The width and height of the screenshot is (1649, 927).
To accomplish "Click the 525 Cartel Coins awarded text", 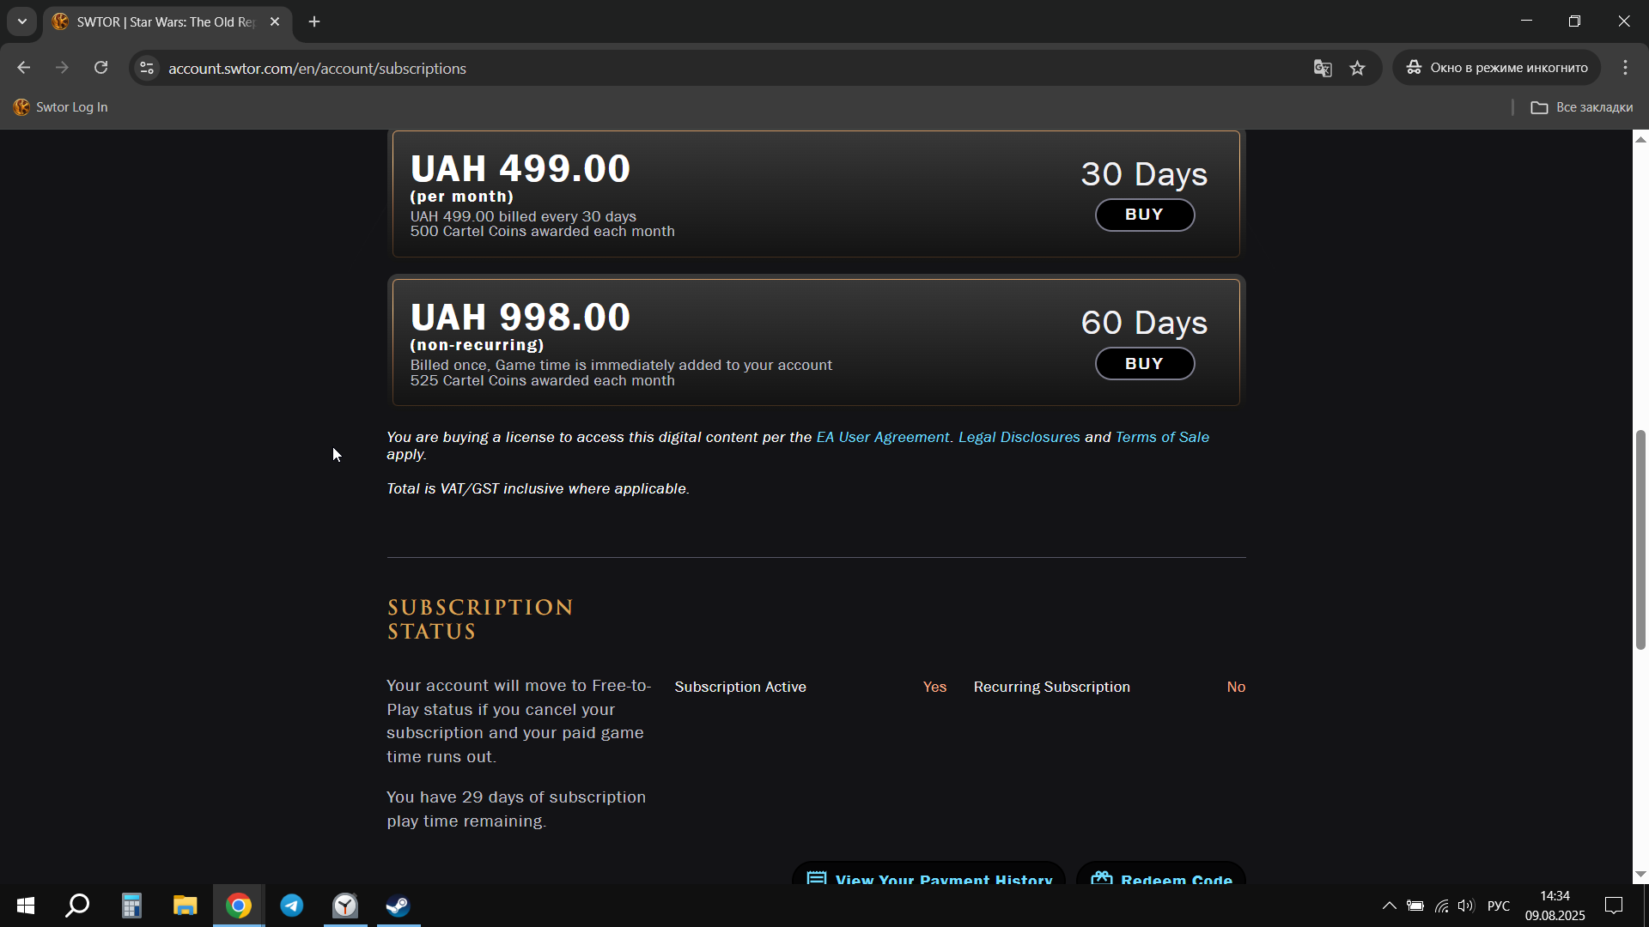I will point(542,381).
